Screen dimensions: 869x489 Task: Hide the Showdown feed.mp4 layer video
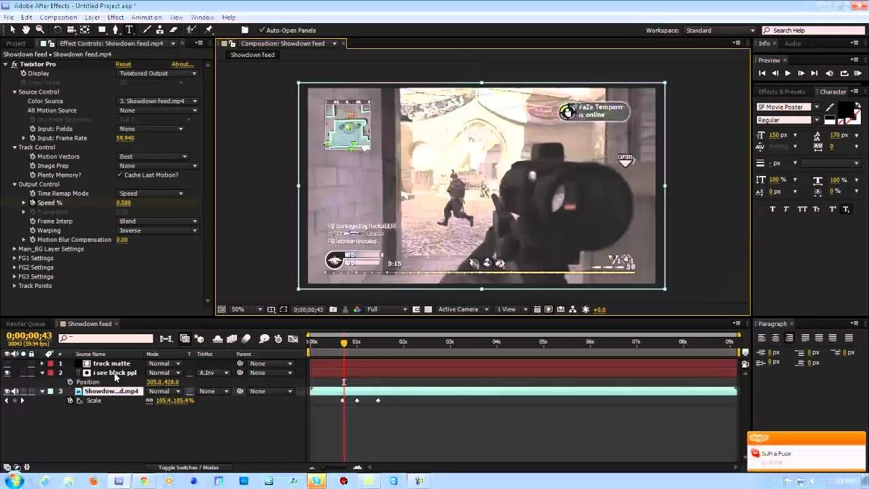point(7,391)
